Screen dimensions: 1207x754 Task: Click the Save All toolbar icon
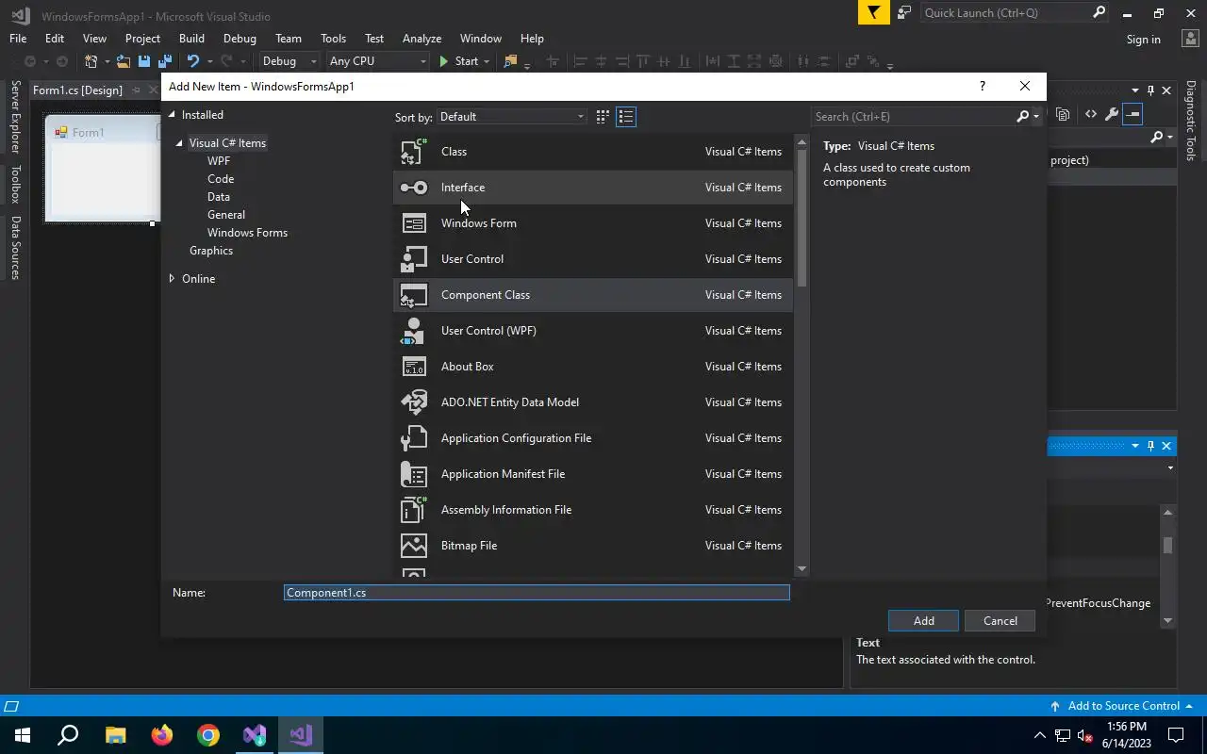[x=164, y=61]
